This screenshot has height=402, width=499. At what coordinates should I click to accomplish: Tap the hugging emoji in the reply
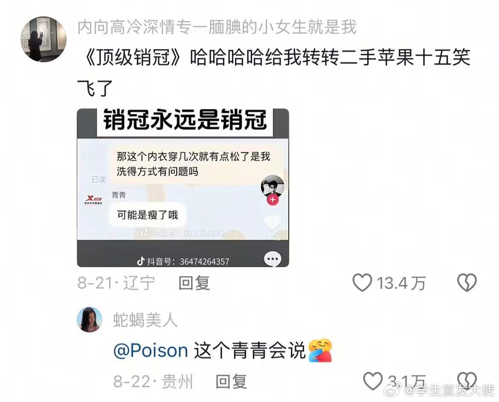point(320,350)
